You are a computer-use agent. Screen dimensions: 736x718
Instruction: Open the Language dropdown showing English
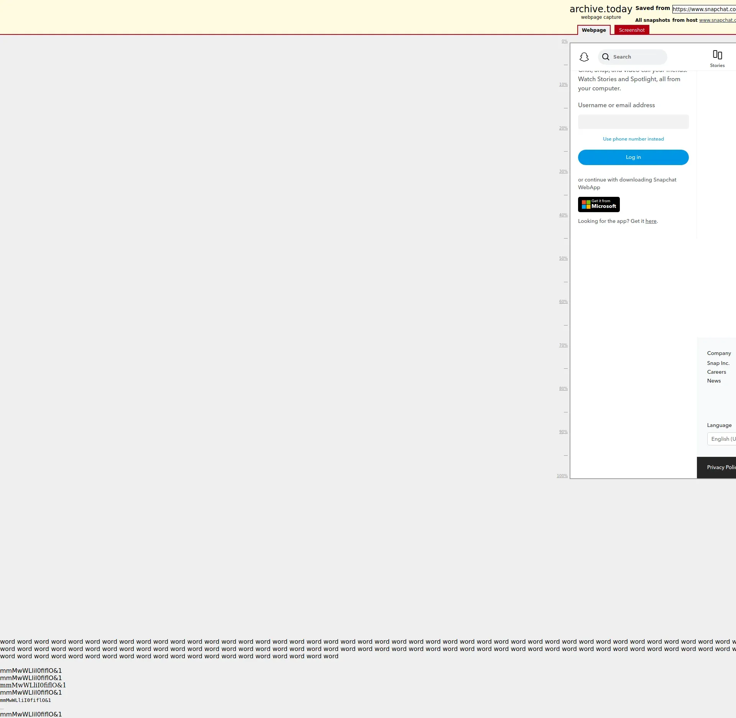click(x=722, y=439)
